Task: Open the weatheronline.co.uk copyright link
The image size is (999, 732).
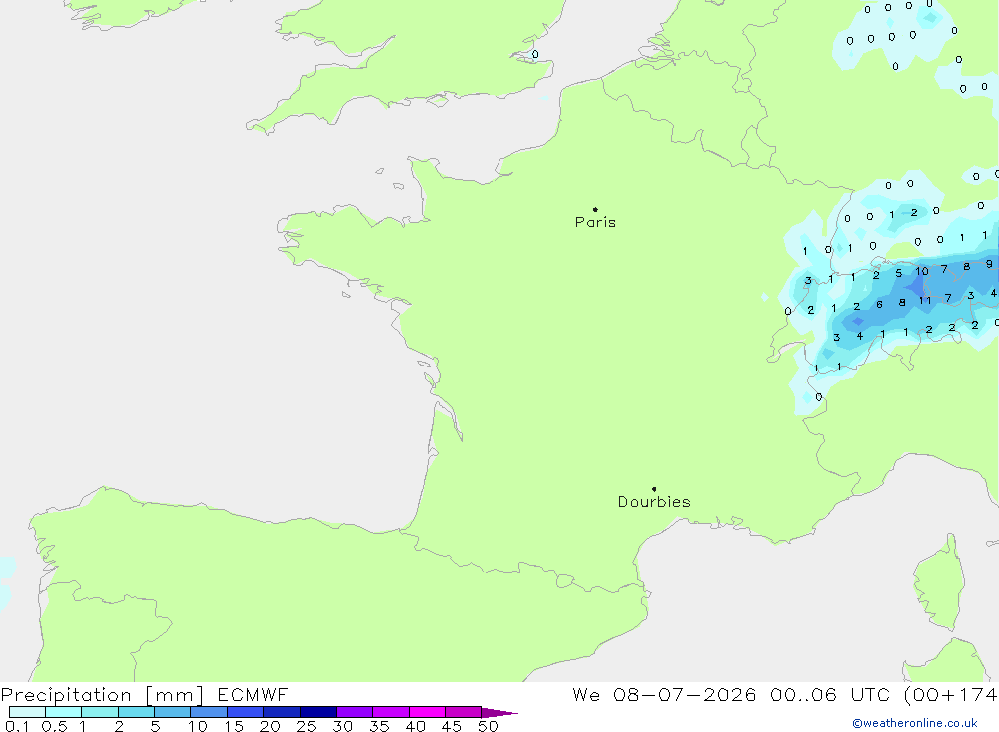Action: coord(915,723)
